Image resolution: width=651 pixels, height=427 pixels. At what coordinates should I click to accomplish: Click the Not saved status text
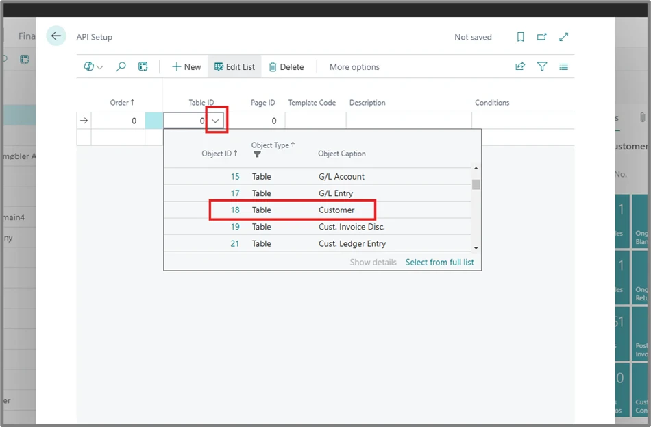coord(473,37)
